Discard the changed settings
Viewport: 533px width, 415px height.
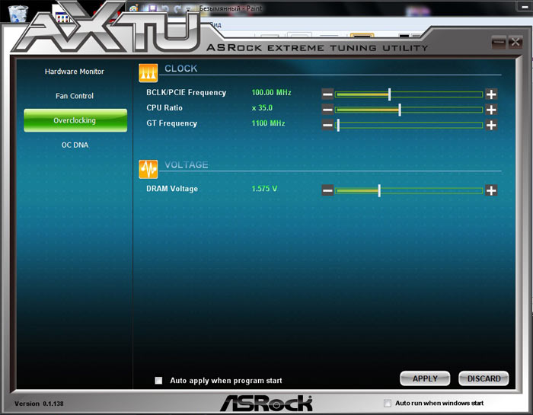(x=484, y=378)
